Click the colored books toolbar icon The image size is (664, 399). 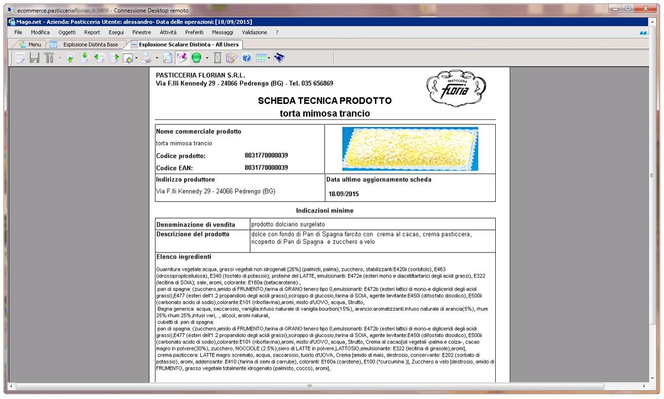click(x=232, y=57)
